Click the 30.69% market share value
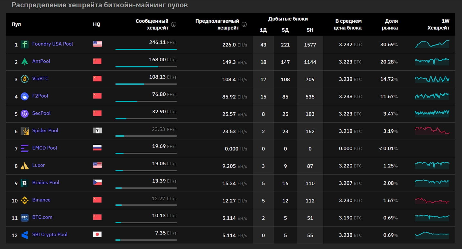Image resolution: width=462 pixels, height=249 pixels. click(389, 45)
